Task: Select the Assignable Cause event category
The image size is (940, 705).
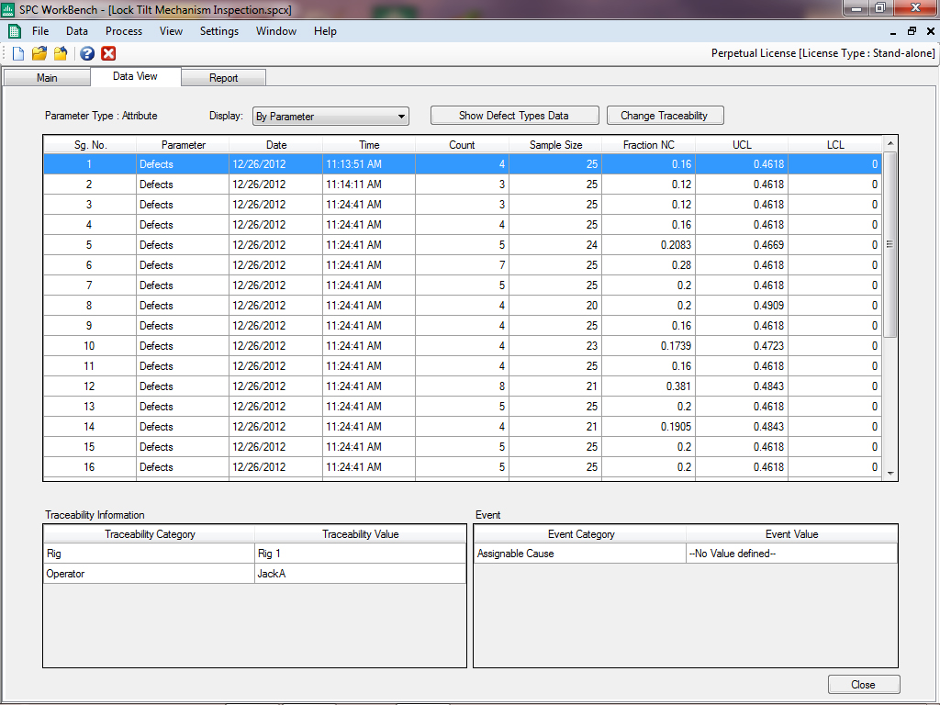Action: [x=580, y=554]
